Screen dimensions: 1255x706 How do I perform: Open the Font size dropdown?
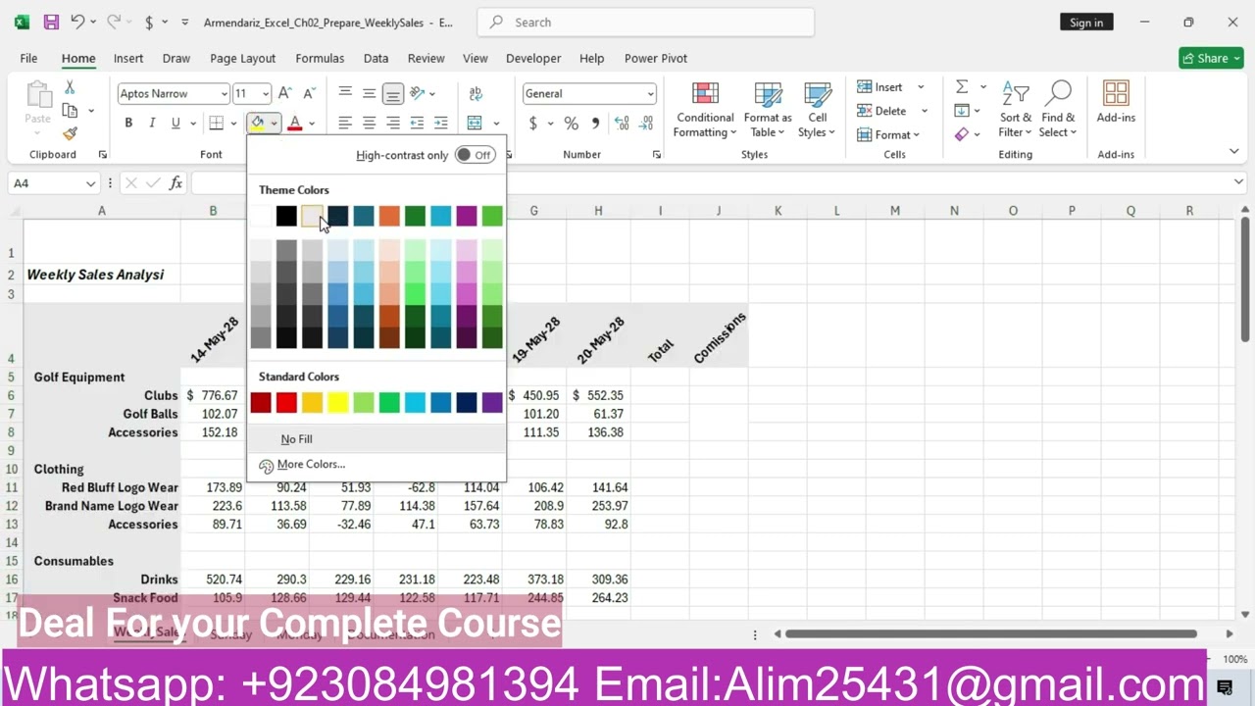(x=265, y=93)
